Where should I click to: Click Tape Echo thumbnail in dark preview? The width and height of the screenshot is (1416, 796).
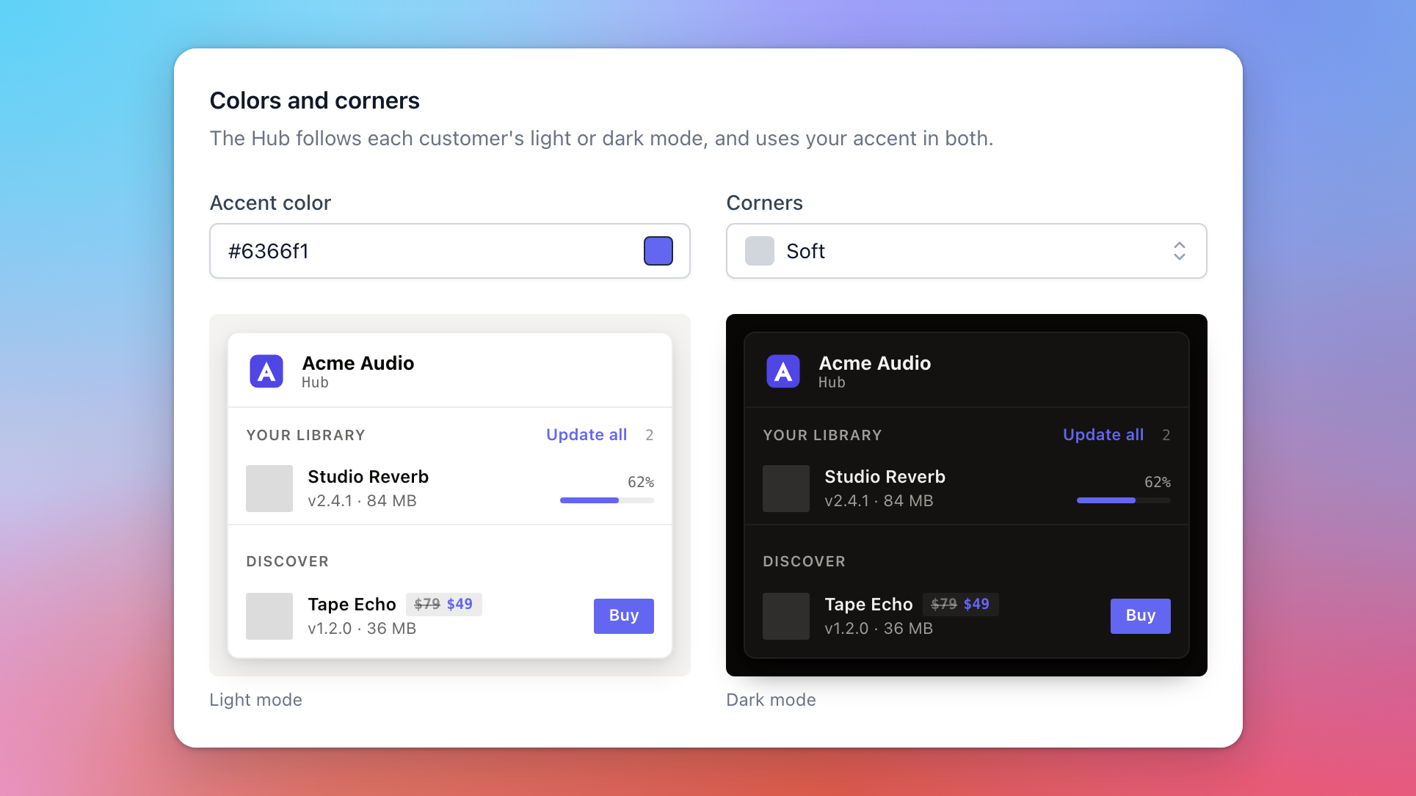(786, 616)
